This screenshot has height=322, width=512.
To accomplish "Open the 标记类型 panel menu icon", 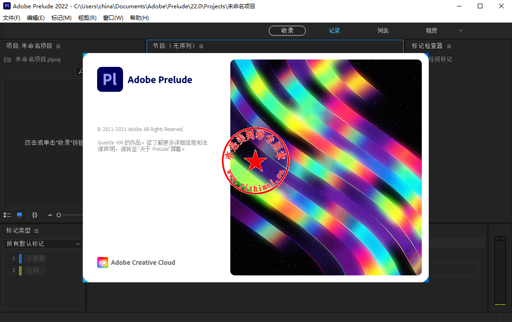I will pos(37,231).
